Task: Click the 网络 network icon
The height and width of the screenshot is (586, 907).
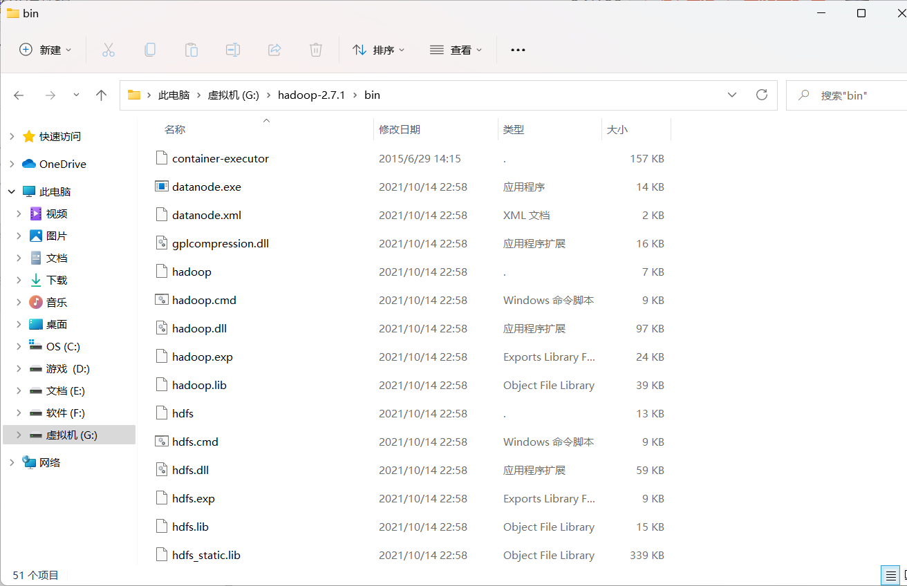Action: [29, 462]
